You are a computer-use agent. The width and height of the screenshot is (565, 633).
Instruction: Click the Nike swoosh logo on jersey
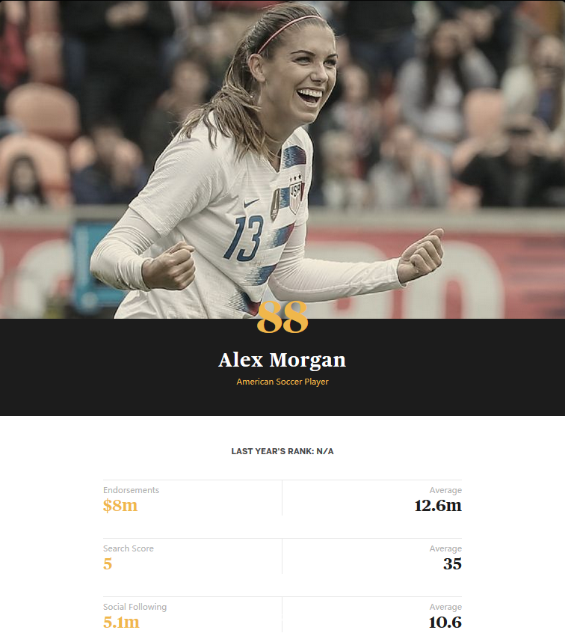tap(251, 203)
